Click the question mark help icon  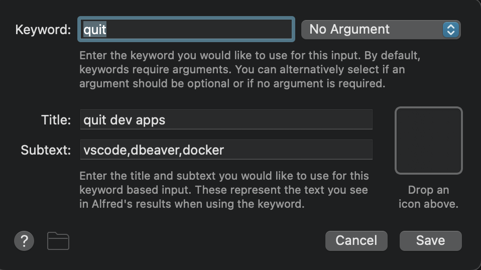tap(24, 241)
